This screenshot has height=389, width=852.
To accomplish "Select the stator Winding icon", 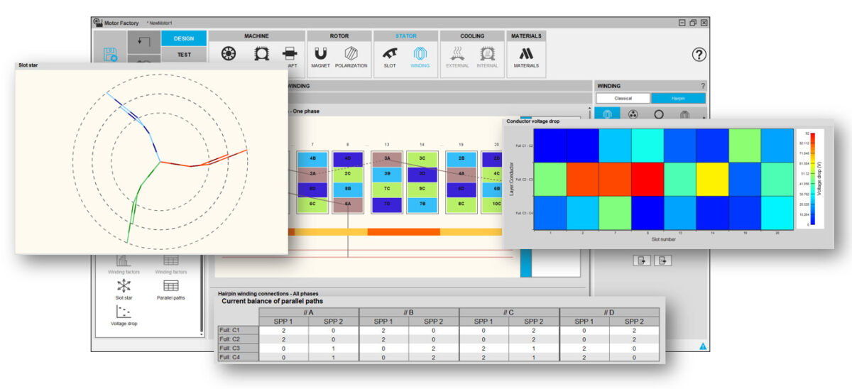I will (x=420, y=55).
